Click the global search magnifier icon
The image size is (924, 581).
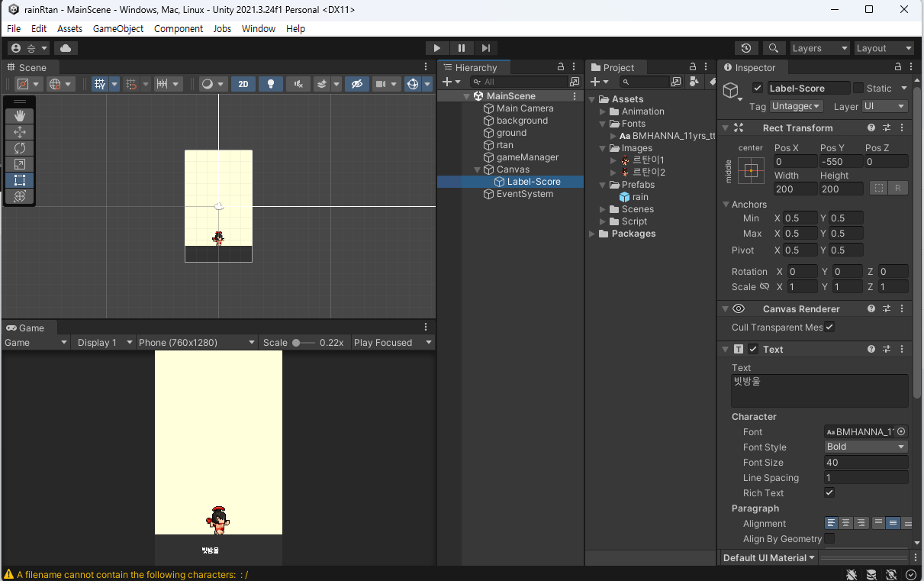(x=773, y=48)
